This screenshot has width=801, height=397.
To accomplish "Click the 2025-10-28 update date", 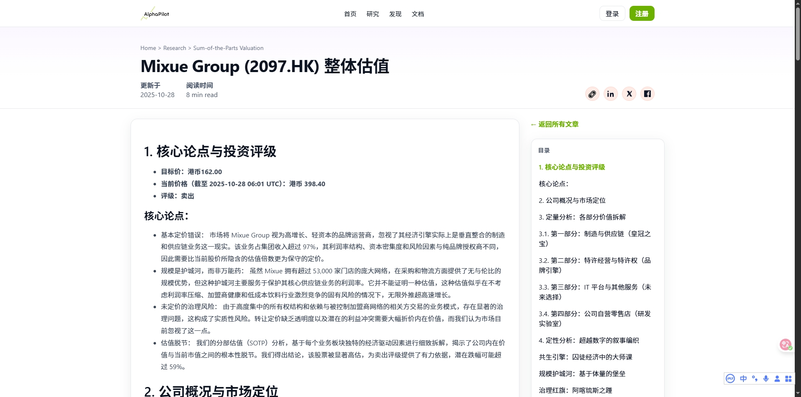I will (157, 95).
